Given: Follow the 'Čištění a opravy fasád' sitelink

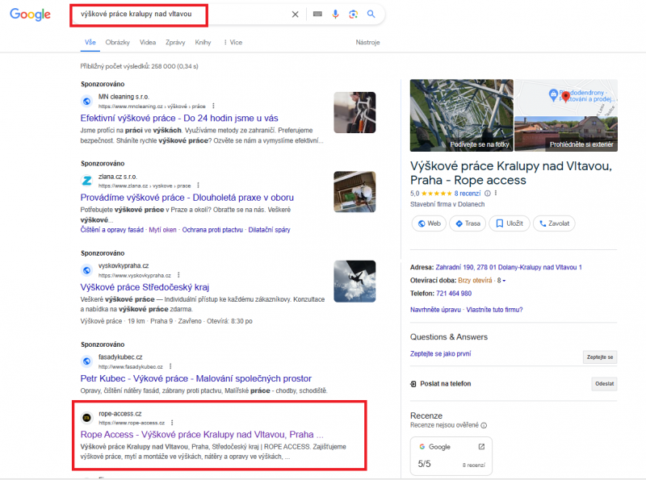Looking at the screenshot, I should pyautogui.click(x=112, y=230).
